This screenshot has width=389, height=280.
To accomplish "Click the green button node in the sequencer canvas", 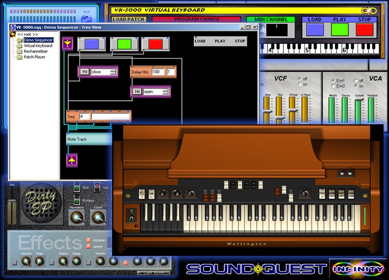I will [124, 44].
